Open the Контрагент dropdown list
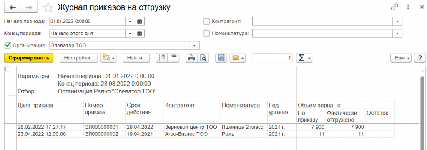 [397, 21]
